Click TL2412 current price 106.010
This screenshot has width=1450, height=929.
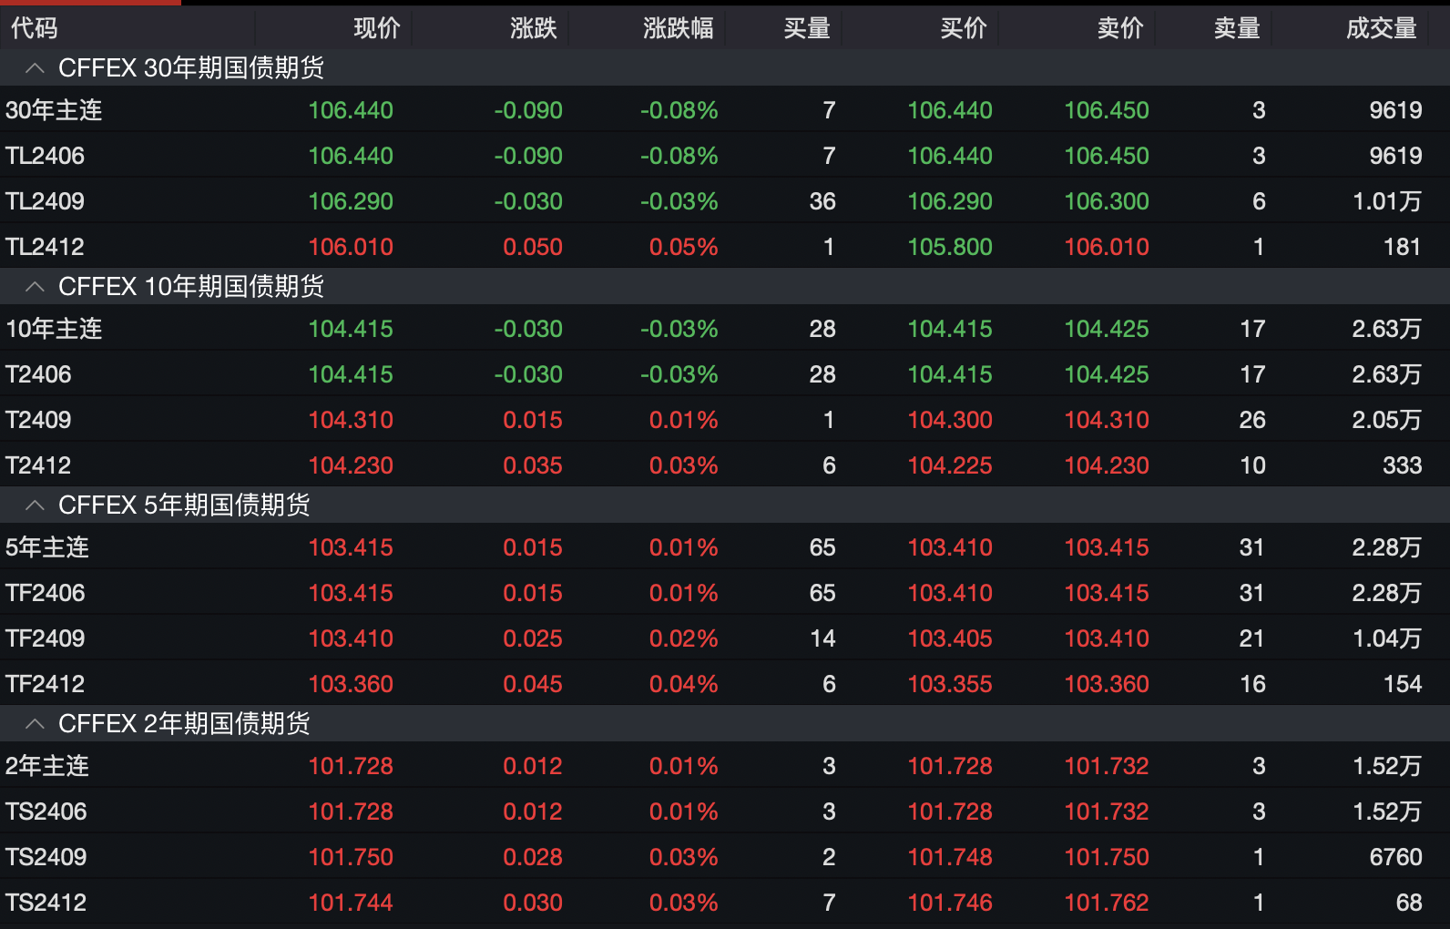(351, 247)
